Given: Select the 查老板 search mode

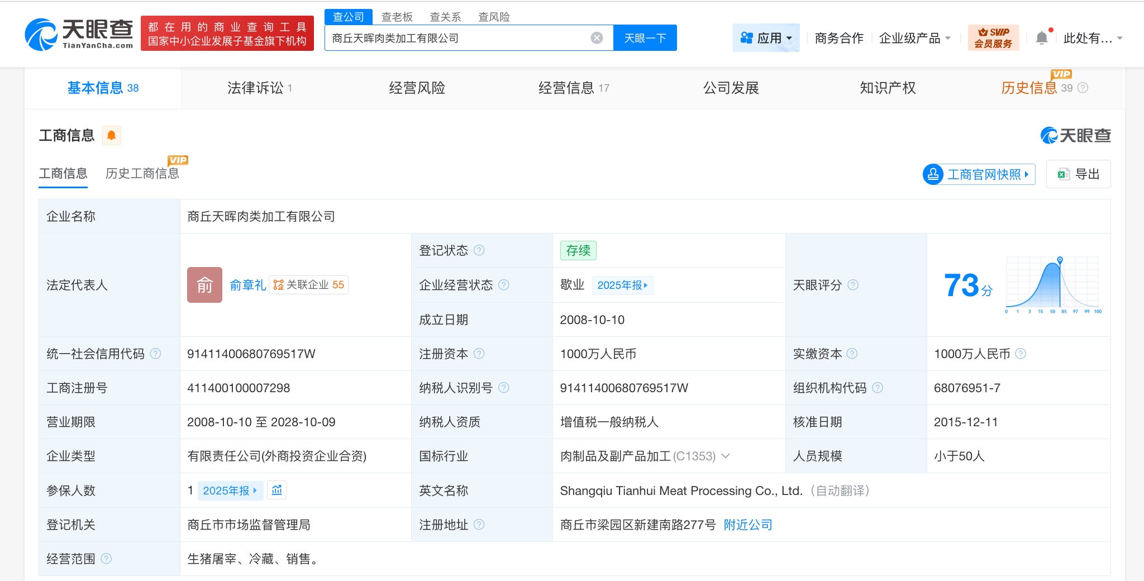Looking at the screenshot, I should [x=397, y=17].
